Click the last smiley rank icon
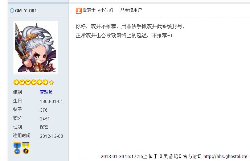Viewport: 250px width, 161px height. pyautogui.click(x=45, y=82)
